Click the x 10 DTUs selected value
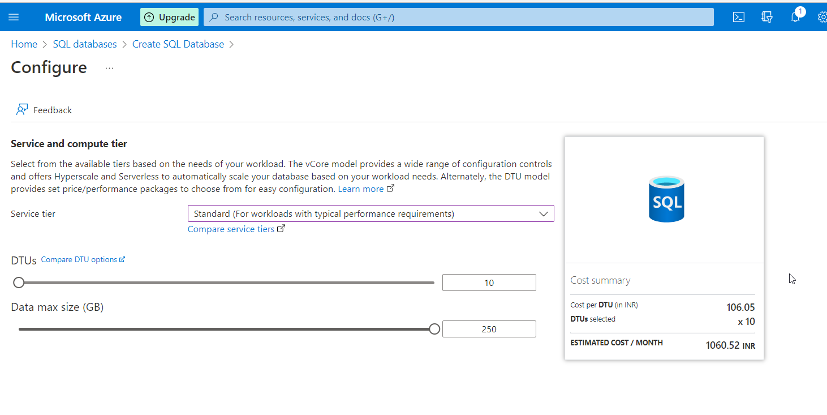827x415 pixels. click(x=746, y=322)
